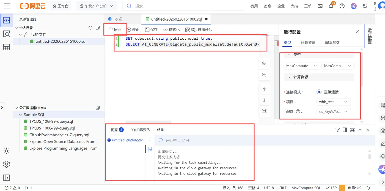Open the 工单 menu
Image resolution: width=385 pixels, height=191 pixels.
tap(308, 6)
